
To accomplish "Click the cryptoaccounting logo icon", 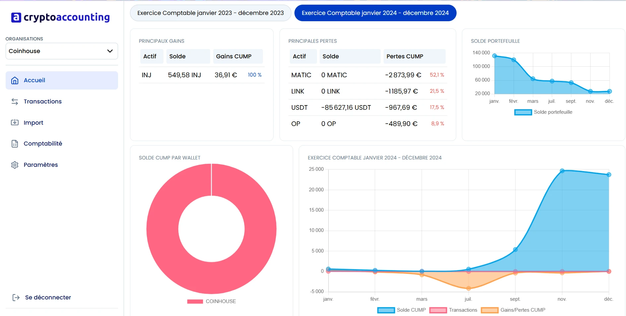I will [16, 17].
